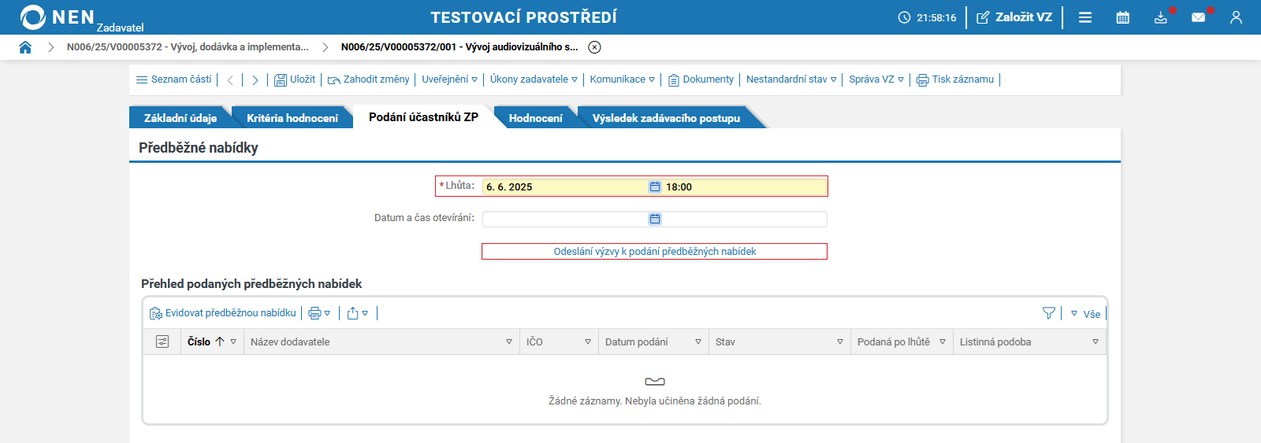
Task: Open the Výsledek zadávacího postupu tab
Action: pos(666,118)
